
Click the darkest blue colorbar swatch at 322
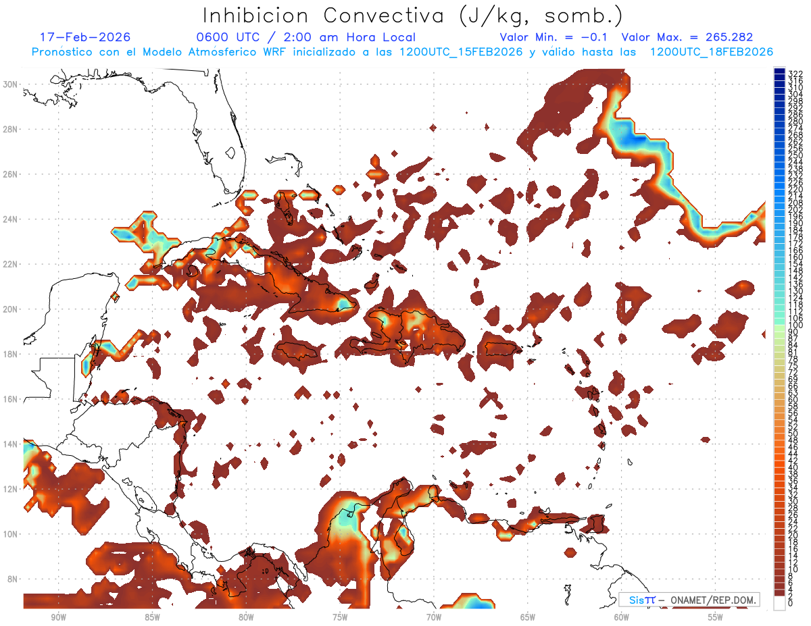click(x=779, y=72)
